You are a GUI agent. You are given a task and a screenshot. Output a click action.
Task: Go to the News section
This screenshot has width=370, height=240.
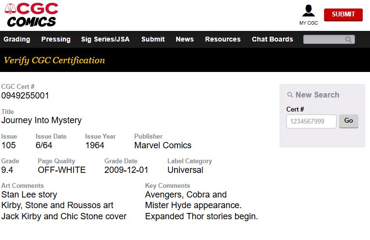[x=185, y=39]
